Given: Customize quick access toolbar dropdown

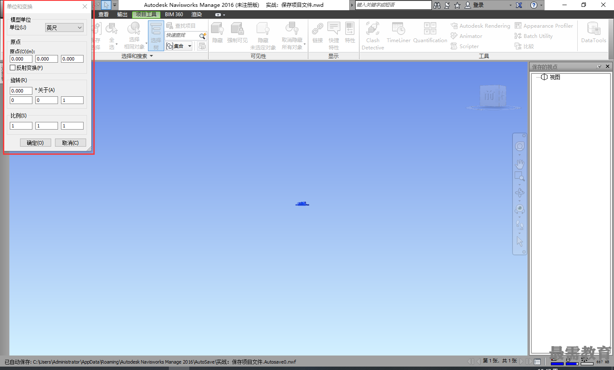Looking at the screenshot, I should pyautogui.click(x=115, y=5).
